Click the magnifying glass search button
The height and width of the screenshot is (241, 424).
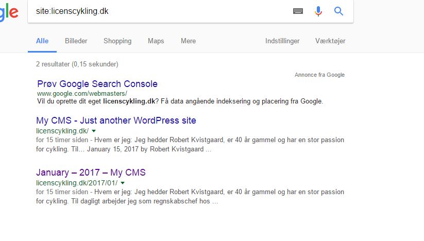(x=338, y=11)
